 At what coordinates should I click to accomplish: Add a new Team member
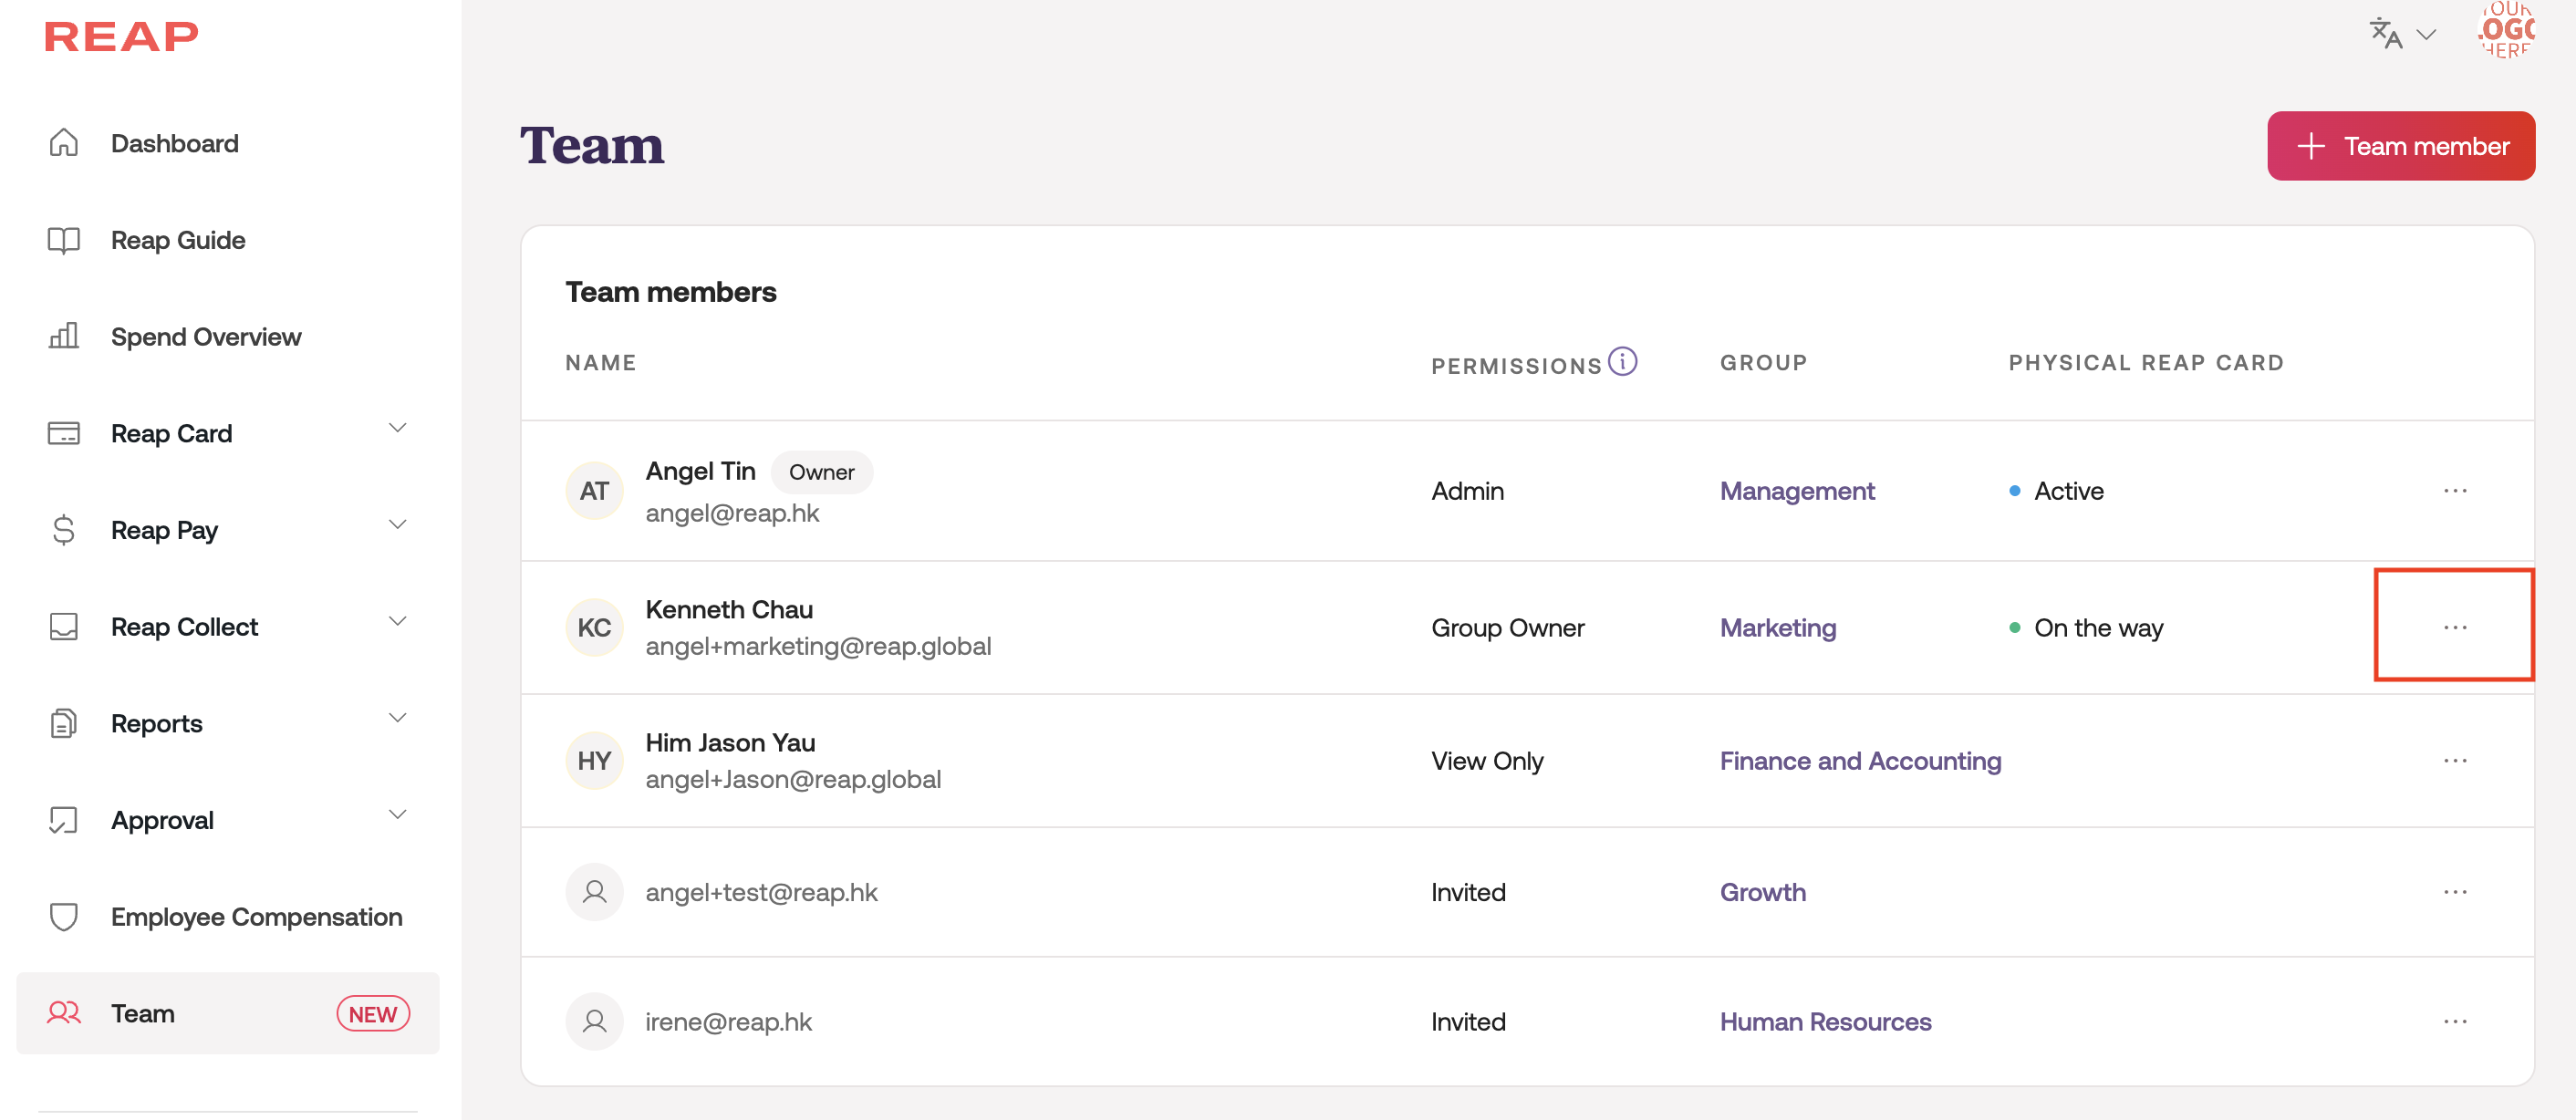pyautogui.click(x=2400, y=146)
